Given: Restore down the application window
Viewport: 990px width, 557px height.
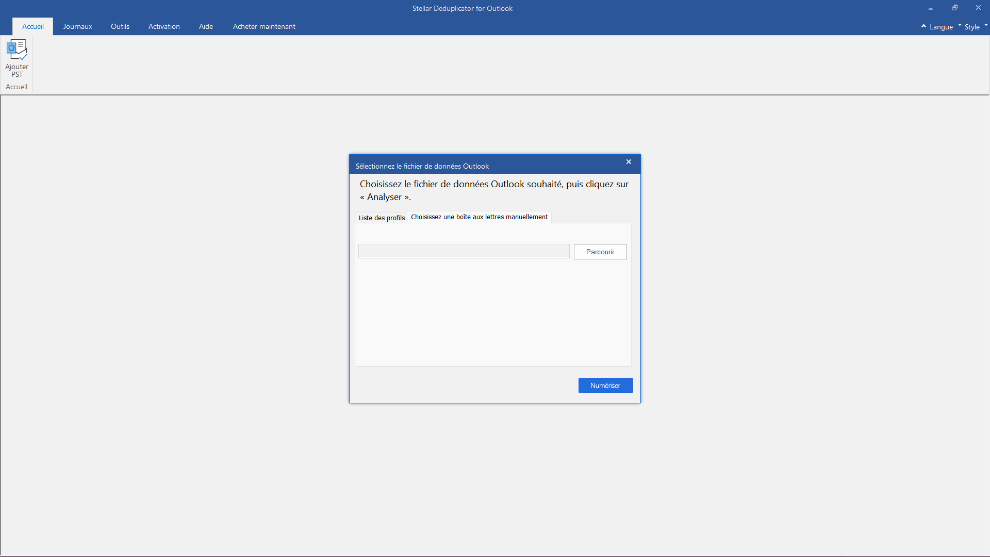Looking at the screenshot, I should [x=954, y=8].
